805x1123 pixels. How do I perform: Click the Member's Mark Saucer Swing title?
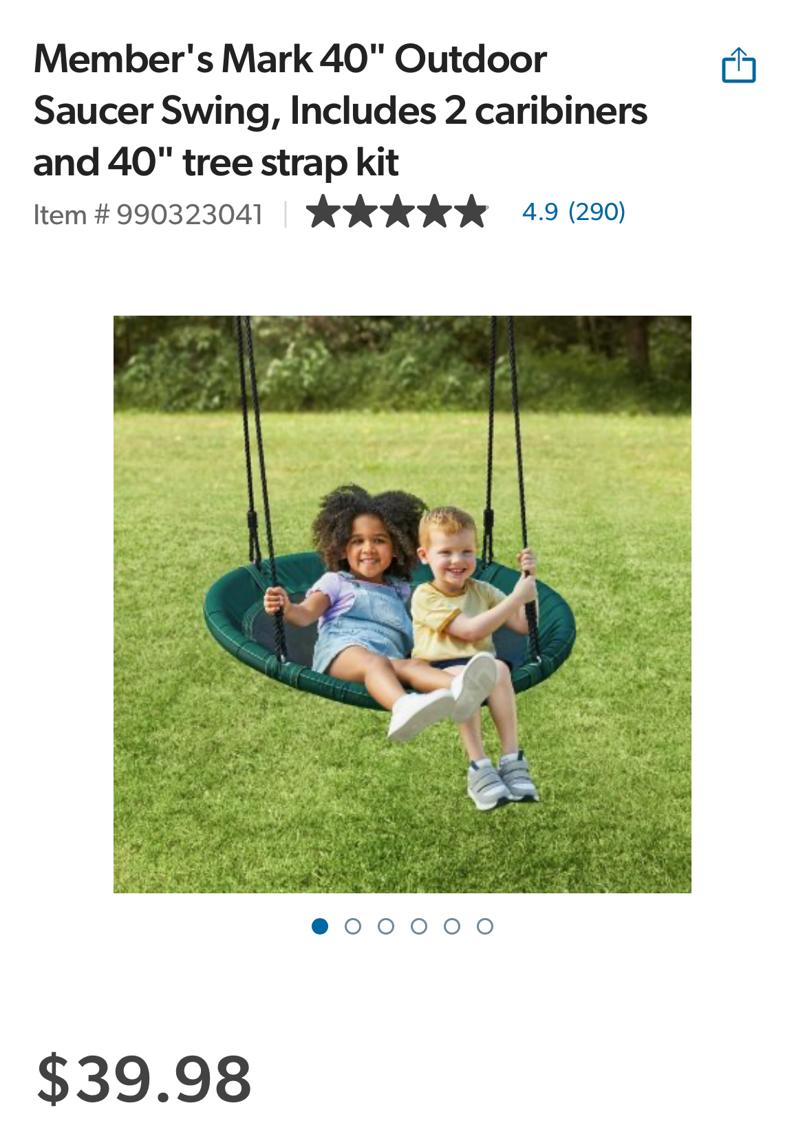point(341,110)
